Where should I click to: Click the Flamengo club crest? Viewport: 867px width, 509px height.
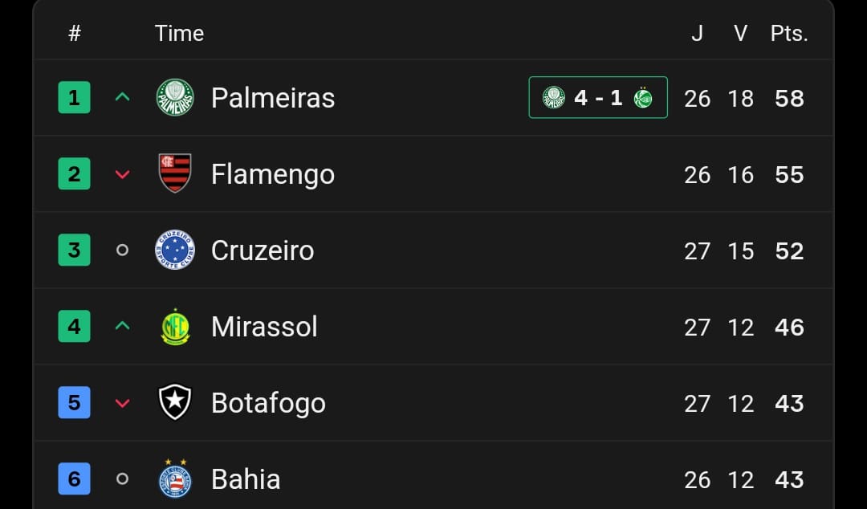(x=175, y=173)
